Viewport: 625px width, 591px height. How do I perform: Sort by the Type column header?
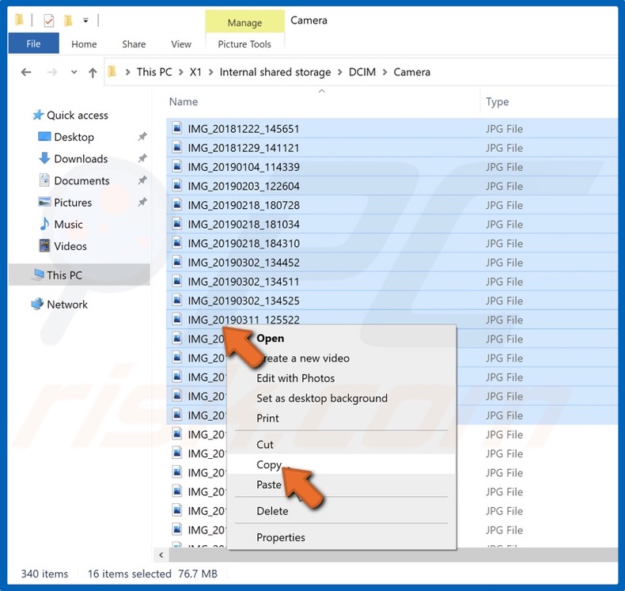(x=497, y=101)
